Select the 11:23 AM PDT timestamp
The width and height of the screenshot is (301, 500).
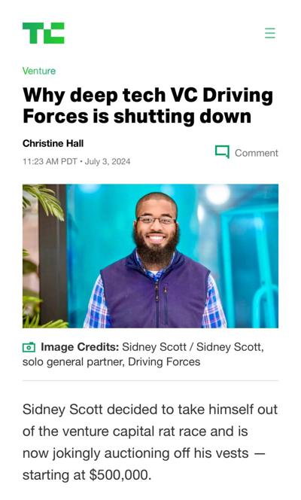coord(50,161)
